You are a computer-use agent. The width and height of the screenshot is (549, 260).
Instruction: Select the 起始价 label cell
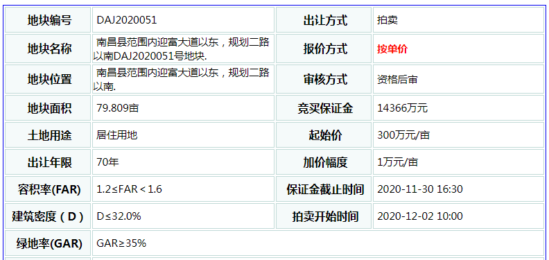324,135
